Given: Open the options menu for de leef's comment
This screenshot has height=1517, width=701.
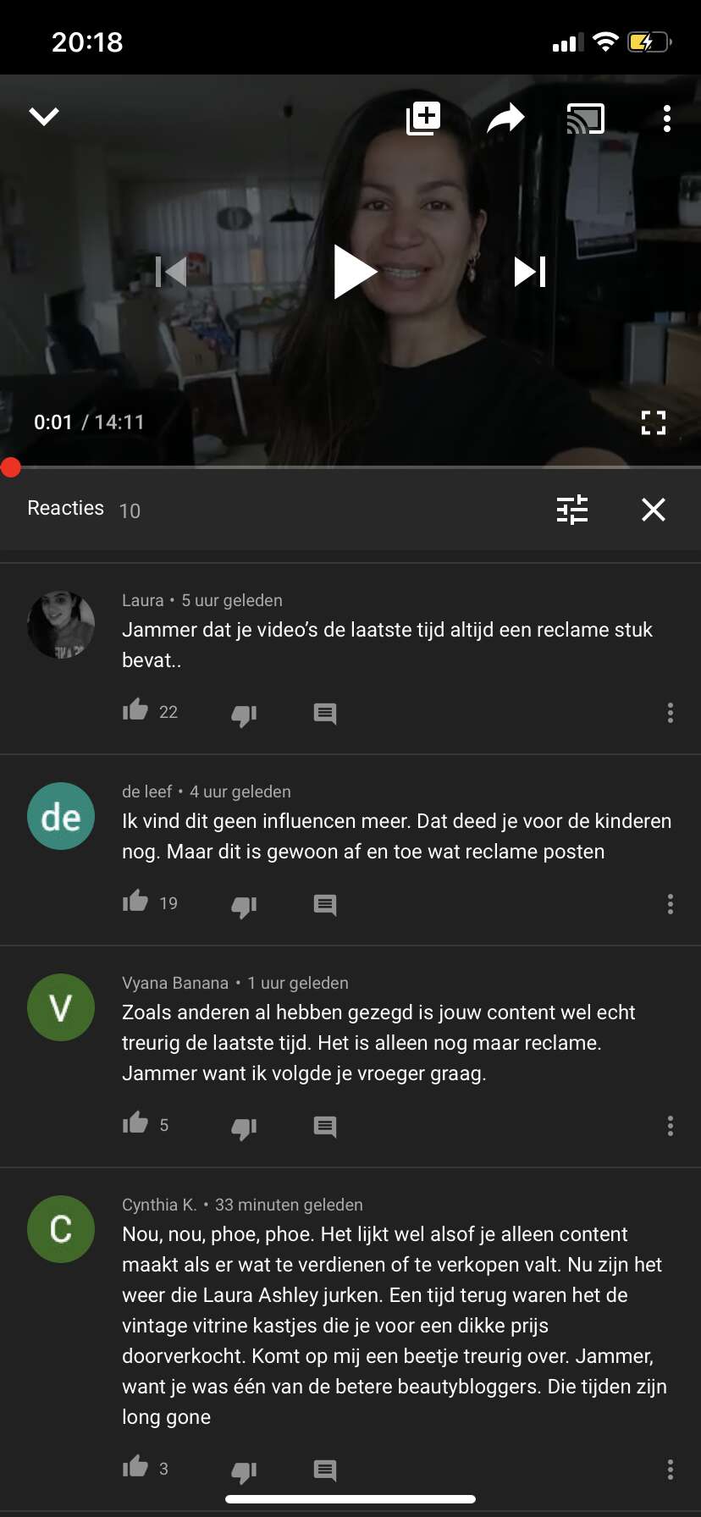Looking at the screenshot, I should pos(671,904).
